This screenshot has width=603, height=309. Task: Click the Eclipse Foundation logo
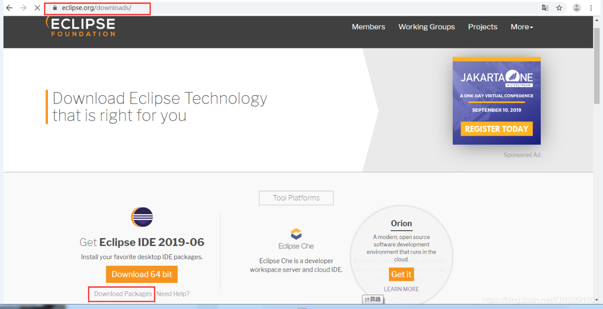[81, 27]
